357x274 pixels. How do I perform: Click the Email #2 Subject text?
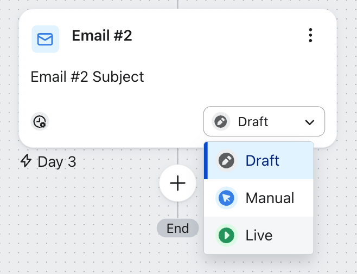87,76
